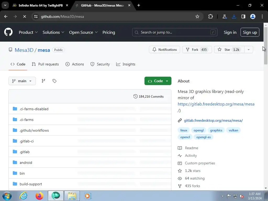The image size is (268, 201).
Task: Click the linux topic tag
Action: pos(184,130)
